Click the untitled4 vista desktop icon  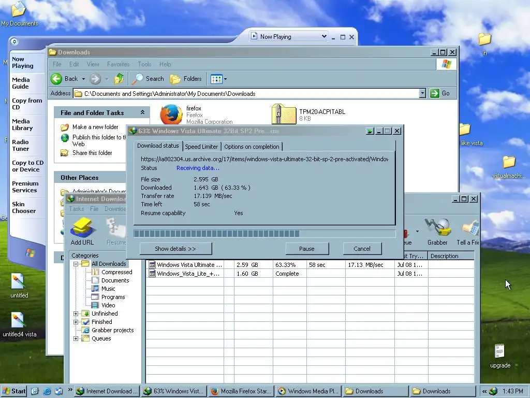pos(18,320)
